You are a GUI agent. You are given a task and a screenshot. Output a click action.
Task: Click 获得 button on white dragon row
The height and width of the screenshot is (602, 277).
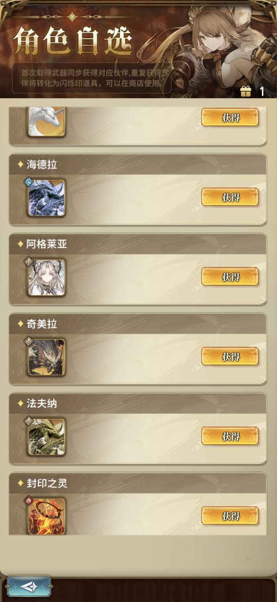pos(230,117)
